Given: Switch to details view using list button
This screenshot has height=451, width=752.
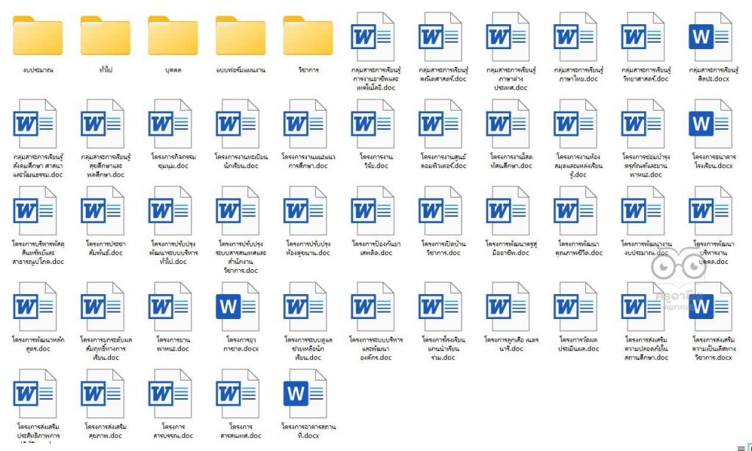Looking at the screenshot, I should (742, 447).
